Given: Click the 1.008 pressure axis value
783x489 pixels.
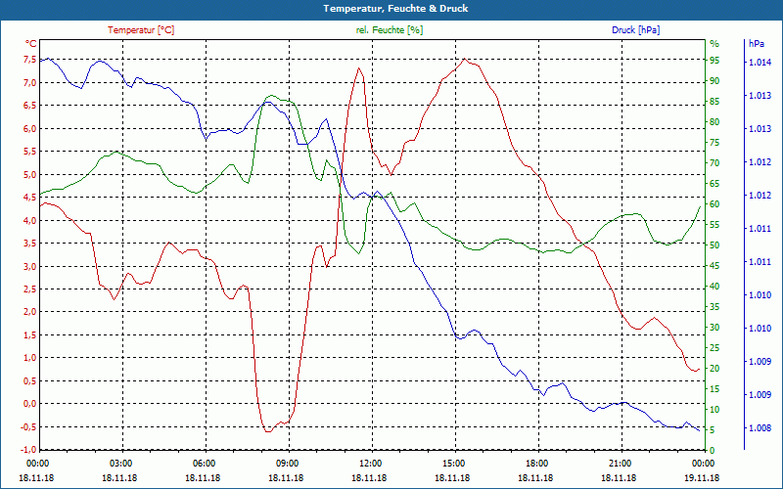Looking at the screenshot, I should click(x=760, y=428).
